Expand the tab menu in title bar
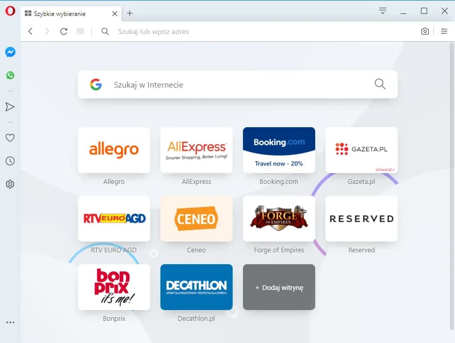Image resolution: width=455 pixels, height=343 pixels. click(382, 11)
